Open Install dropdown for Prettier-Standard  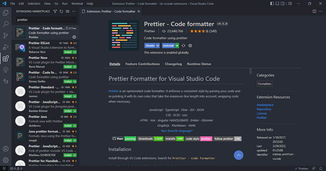click(75, 96)
